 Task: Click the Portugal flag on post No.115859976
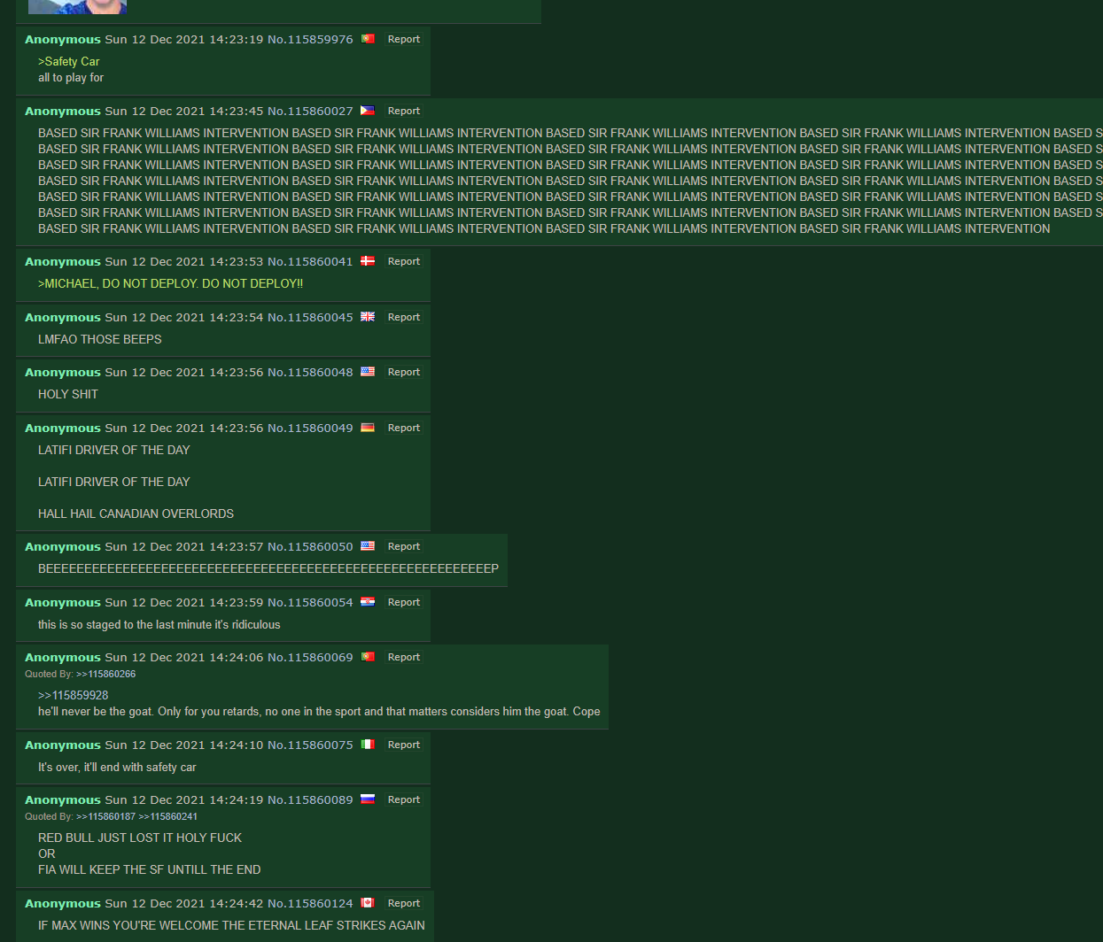click(x=368, y=39)
